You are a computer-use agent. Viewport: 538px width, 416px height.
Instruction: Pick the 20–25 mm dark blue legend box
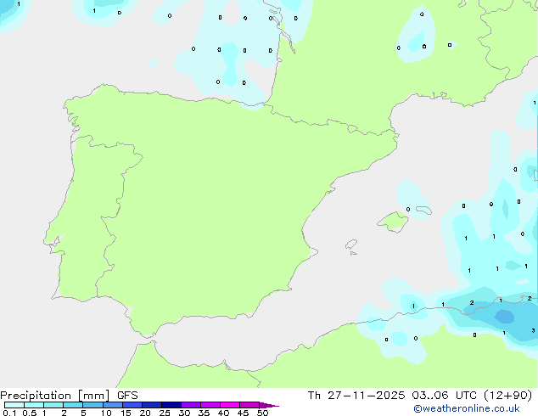(152, 405)
